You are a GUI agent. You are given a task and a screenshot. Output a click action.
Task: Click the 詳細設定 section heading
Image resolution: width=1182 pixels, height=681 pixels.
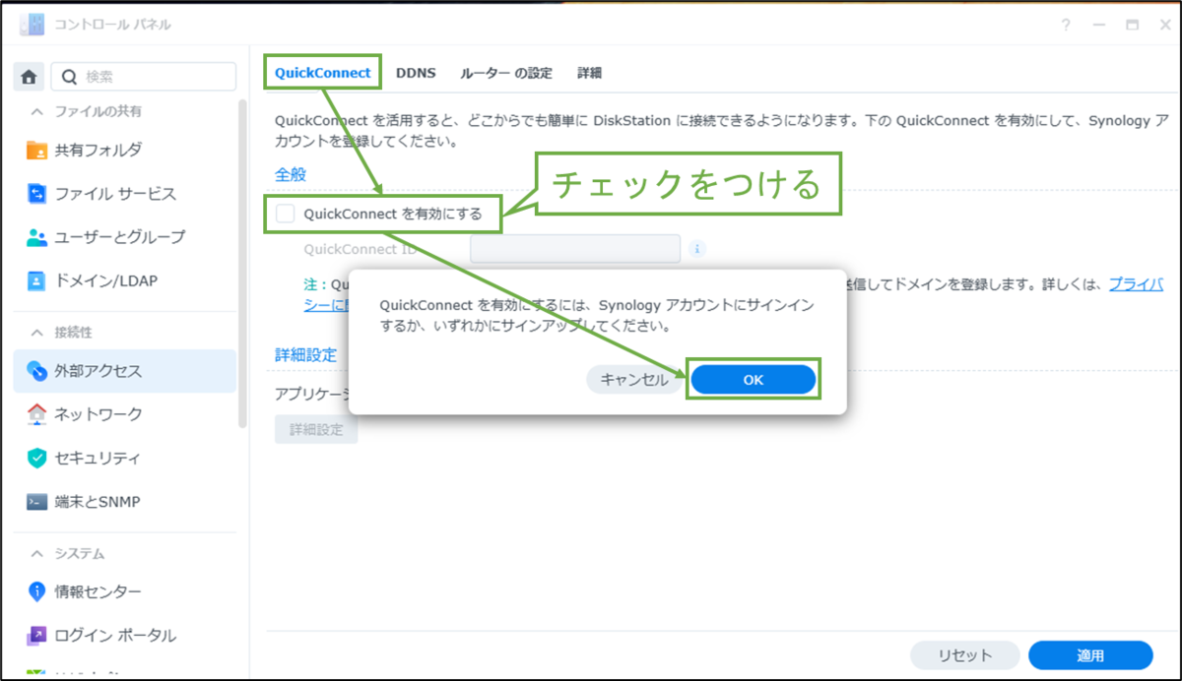tap(305, 354)
